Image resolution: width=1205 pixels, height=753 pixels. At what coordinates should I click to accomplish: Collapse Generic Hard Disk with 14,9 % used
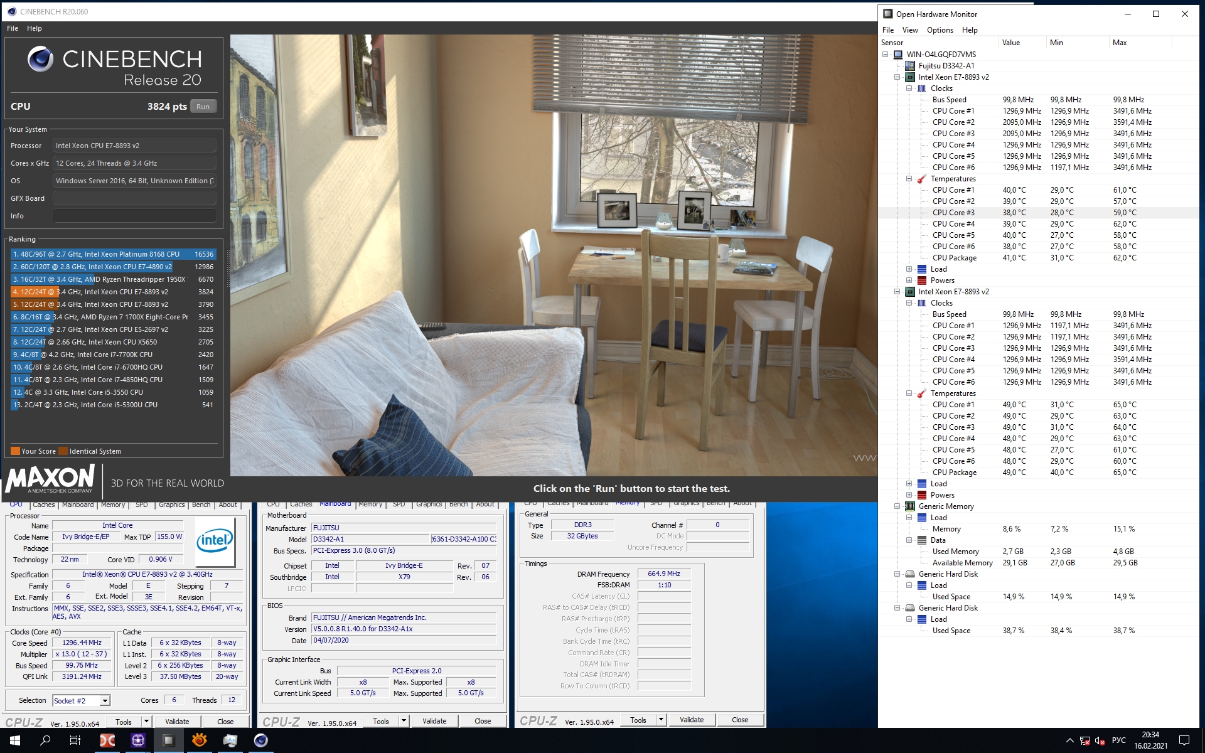coord(897,574)
